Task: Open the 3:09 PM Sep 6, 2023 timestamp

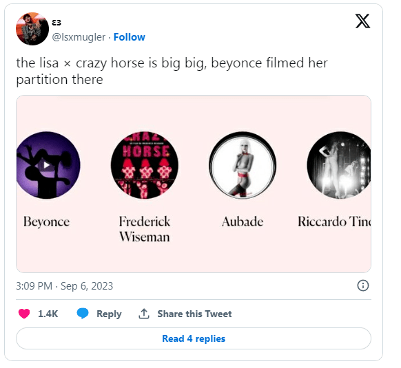Action: pos(65,285)
